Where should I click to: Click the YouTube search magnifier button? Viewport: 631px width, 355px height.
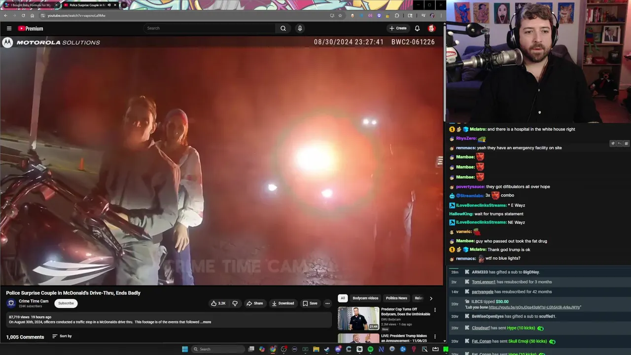(283, 28)
